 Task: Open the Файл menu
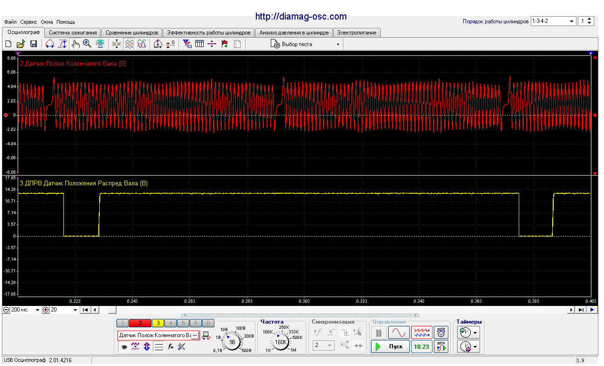click(x=10, y=22)
